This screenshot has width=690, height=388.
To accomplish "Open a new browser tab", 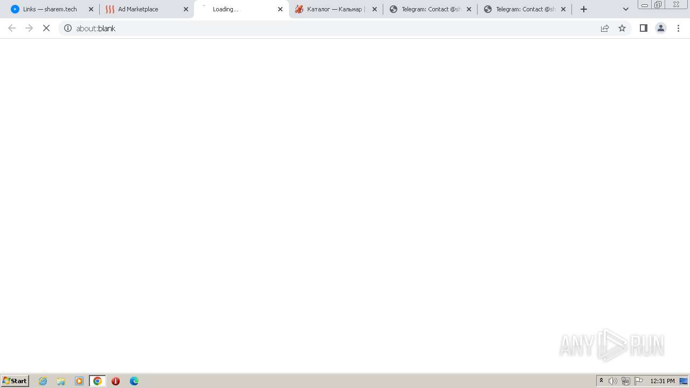I will click(584, 9).
